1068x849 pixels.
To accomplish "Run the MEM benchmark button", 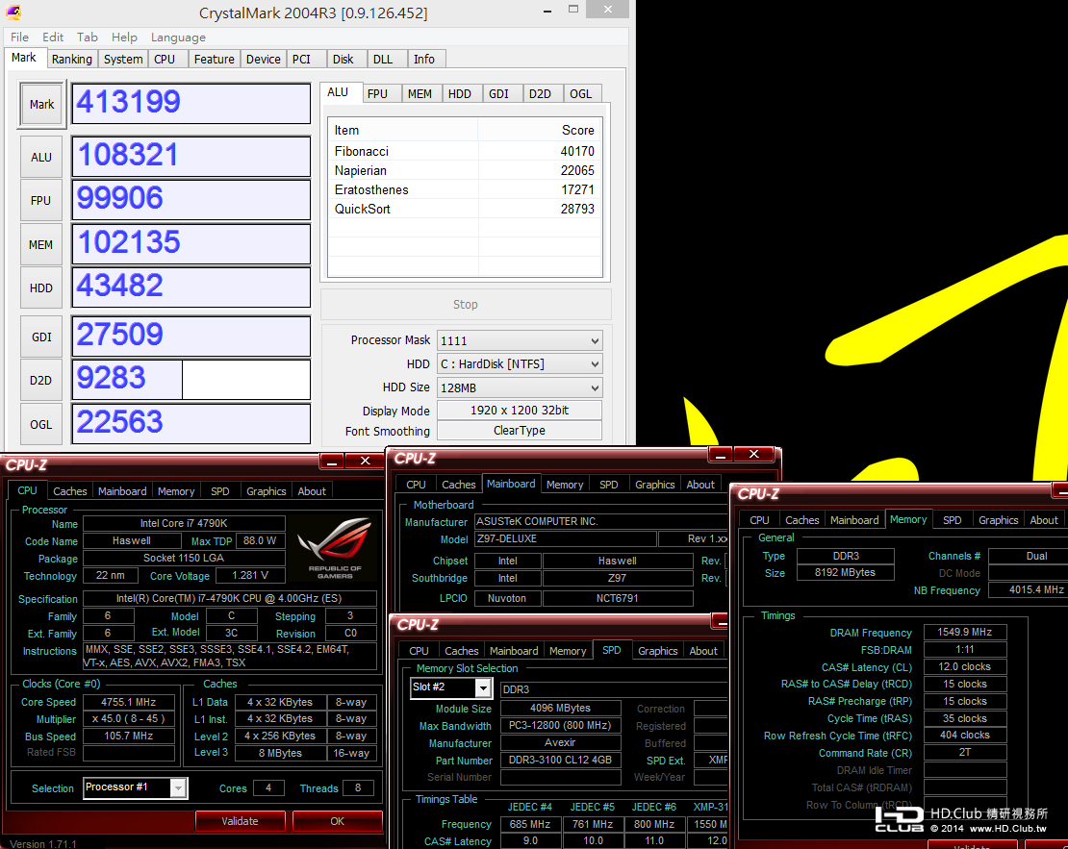I will [40, 244].
